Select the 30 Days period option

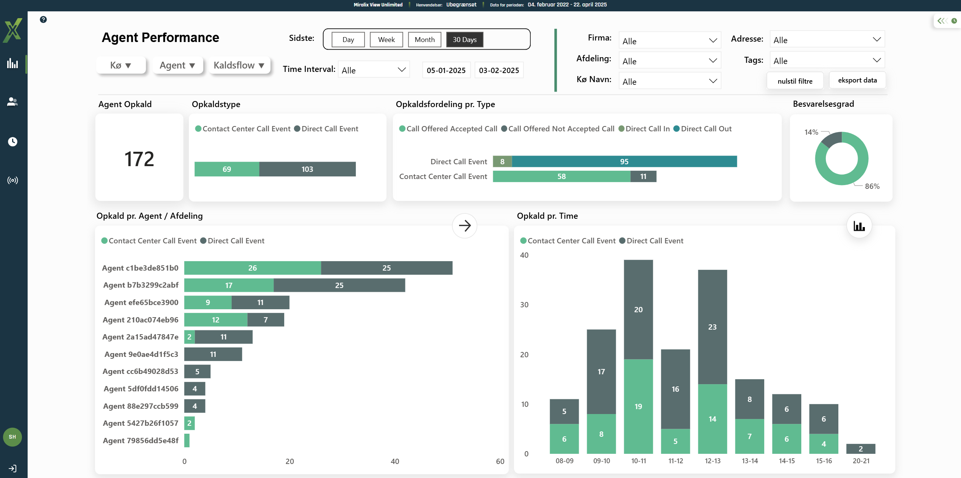(464, 40)
